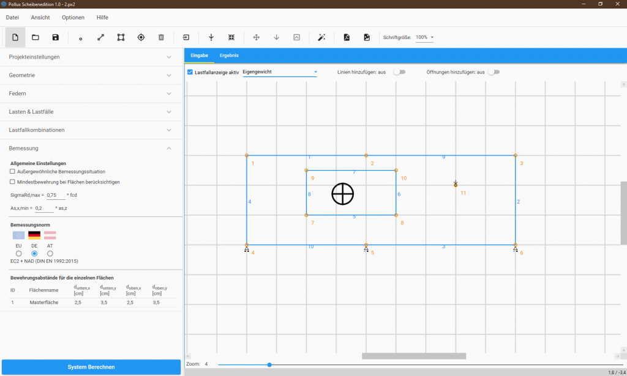Click the magic wand icon
The width and height of the screenshot is (627, 376).
pyautogui.click(x=321, y=37)
